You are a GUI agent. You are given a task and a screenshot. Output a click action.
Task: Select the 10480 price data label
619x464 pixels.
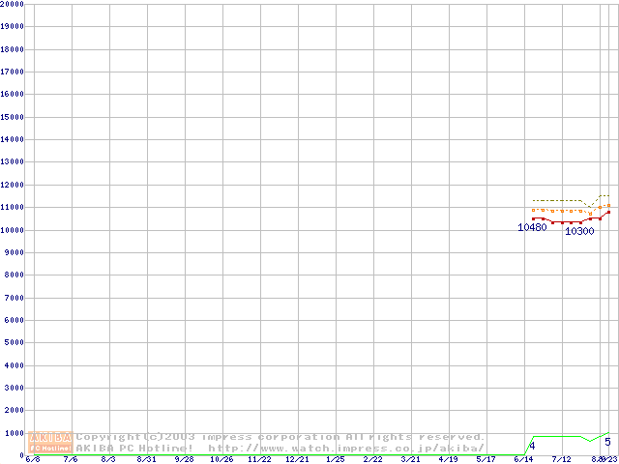coord(532,228)
